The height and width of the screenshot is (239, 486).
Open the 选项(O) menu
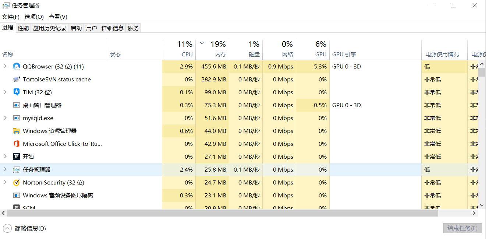point(34,17)
